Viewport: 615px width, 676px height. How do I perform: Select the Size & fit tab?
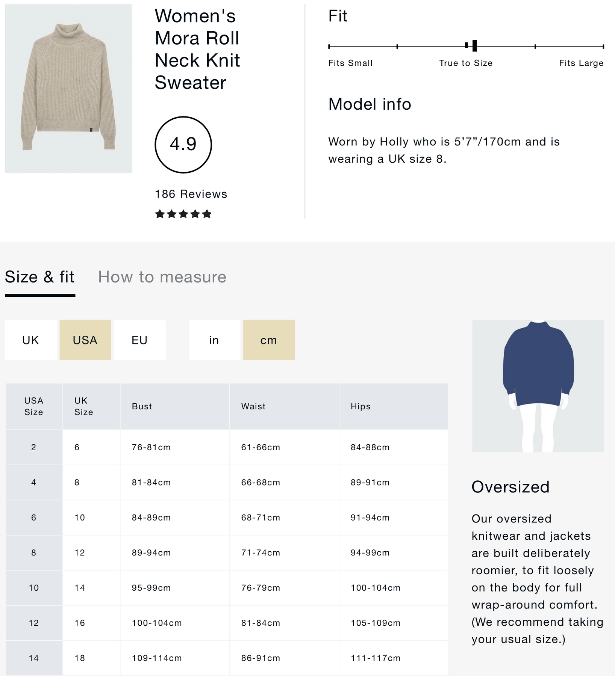[40, 277]
